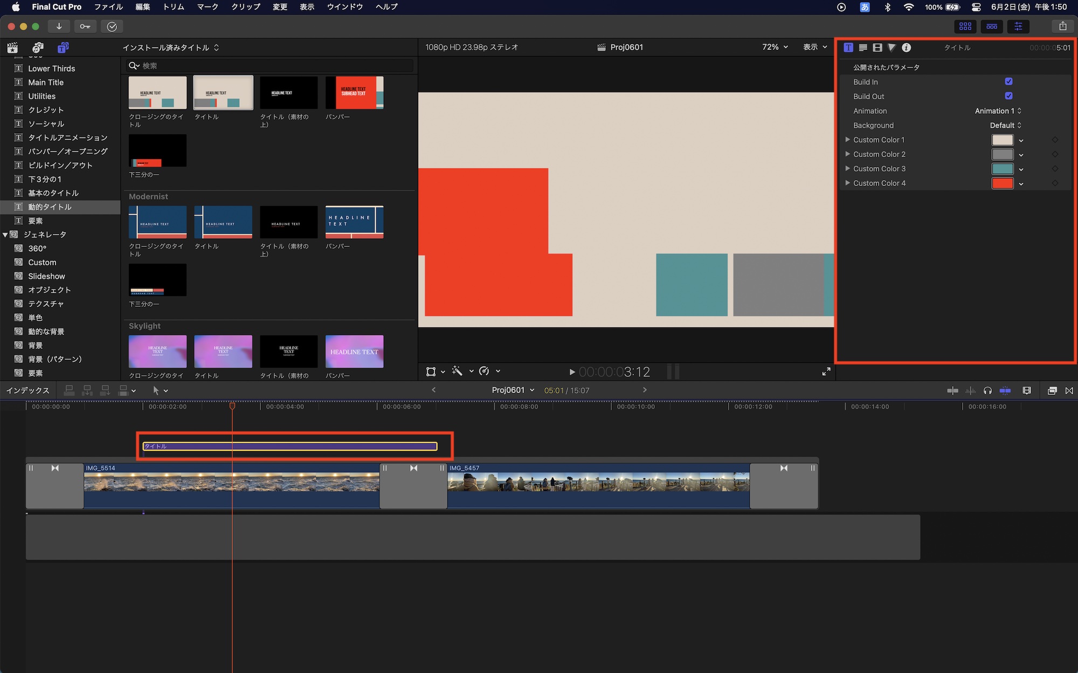Expand the Custom Color 1 disclosure triangle
Image resolution: width=1078 pixels, height=673 pixels.
[847, 140]
